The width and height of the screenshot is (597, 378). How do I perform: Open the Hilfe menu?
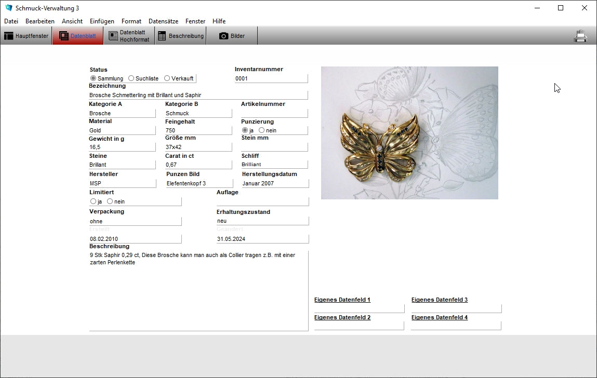pos(219,21)
